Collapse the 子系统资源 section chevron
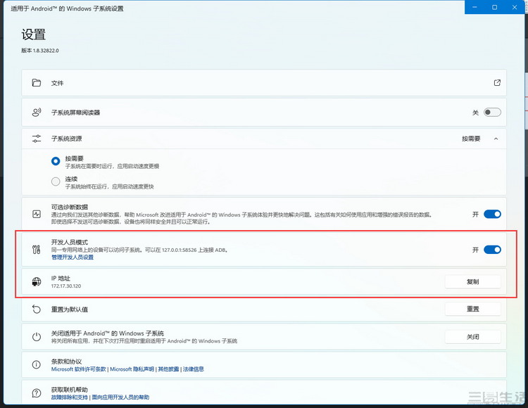The height and width of the screenshot is (408, 528). coord(496,139)
